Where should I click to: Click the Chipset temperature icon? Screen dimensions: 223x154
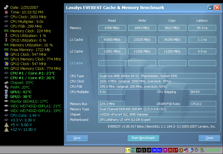pos(6,82)
